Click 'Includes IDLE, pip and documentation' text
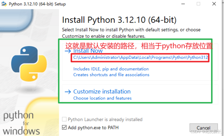The width and height of the screenshot is (224, 136). 111,69
